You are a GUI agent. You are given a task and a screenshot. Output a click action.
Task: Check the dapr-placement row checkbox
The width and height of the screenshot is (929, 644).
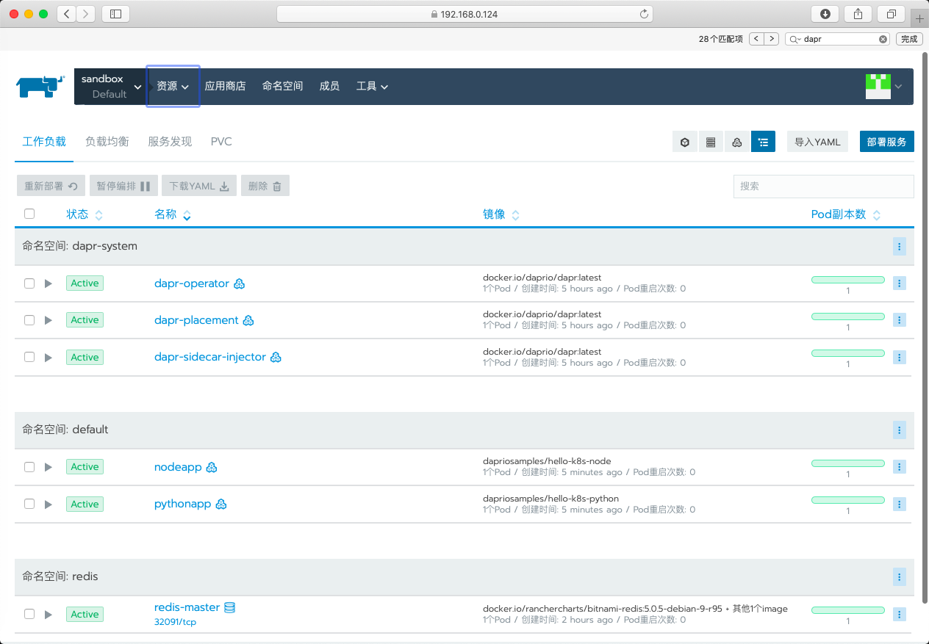tap(29, 320)
